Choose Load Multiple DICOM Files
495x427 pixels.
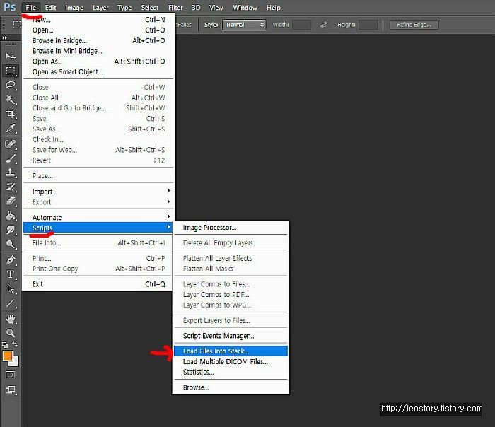(x=231, y=361)
